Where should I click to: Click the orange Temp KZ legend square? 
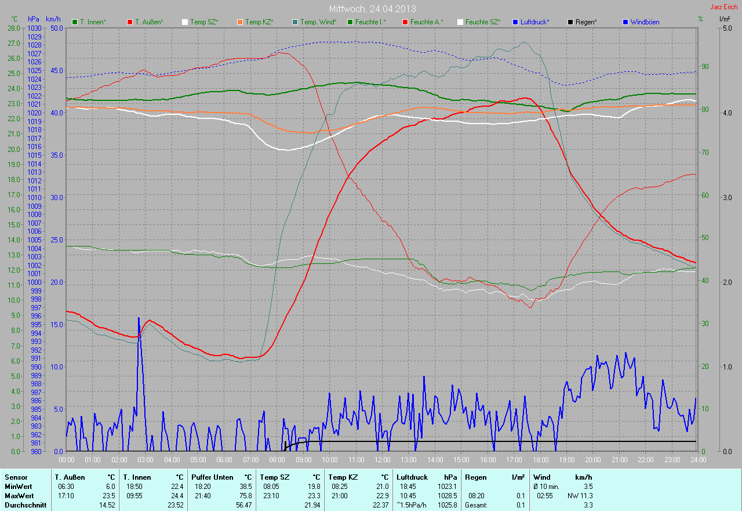(240, 22)
